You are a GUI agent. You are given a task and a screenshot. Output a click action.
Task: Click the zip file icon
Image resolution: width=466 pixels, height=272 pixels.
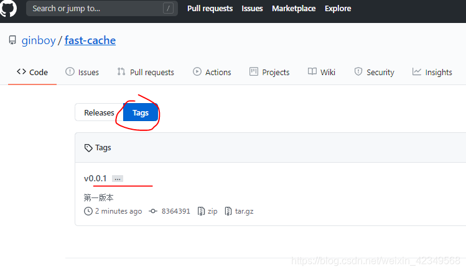pyautogui.click(x=201, y=211)
